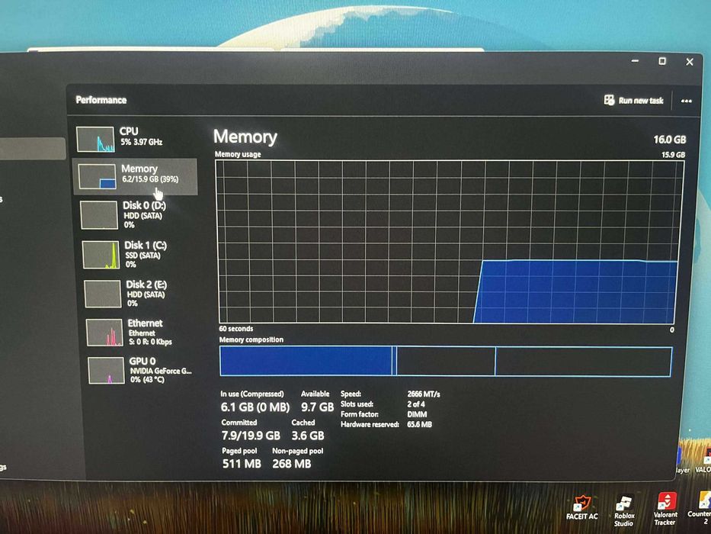Click the Committed value 7.9/19.9 GB
The width and height of the screenshot is (711, 534).
(251, 436)
